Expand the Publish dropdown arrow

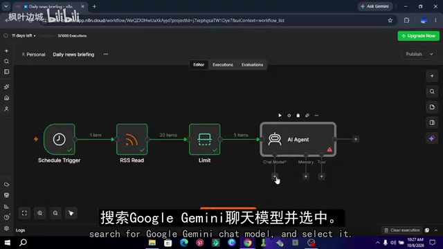click(431, 54)
